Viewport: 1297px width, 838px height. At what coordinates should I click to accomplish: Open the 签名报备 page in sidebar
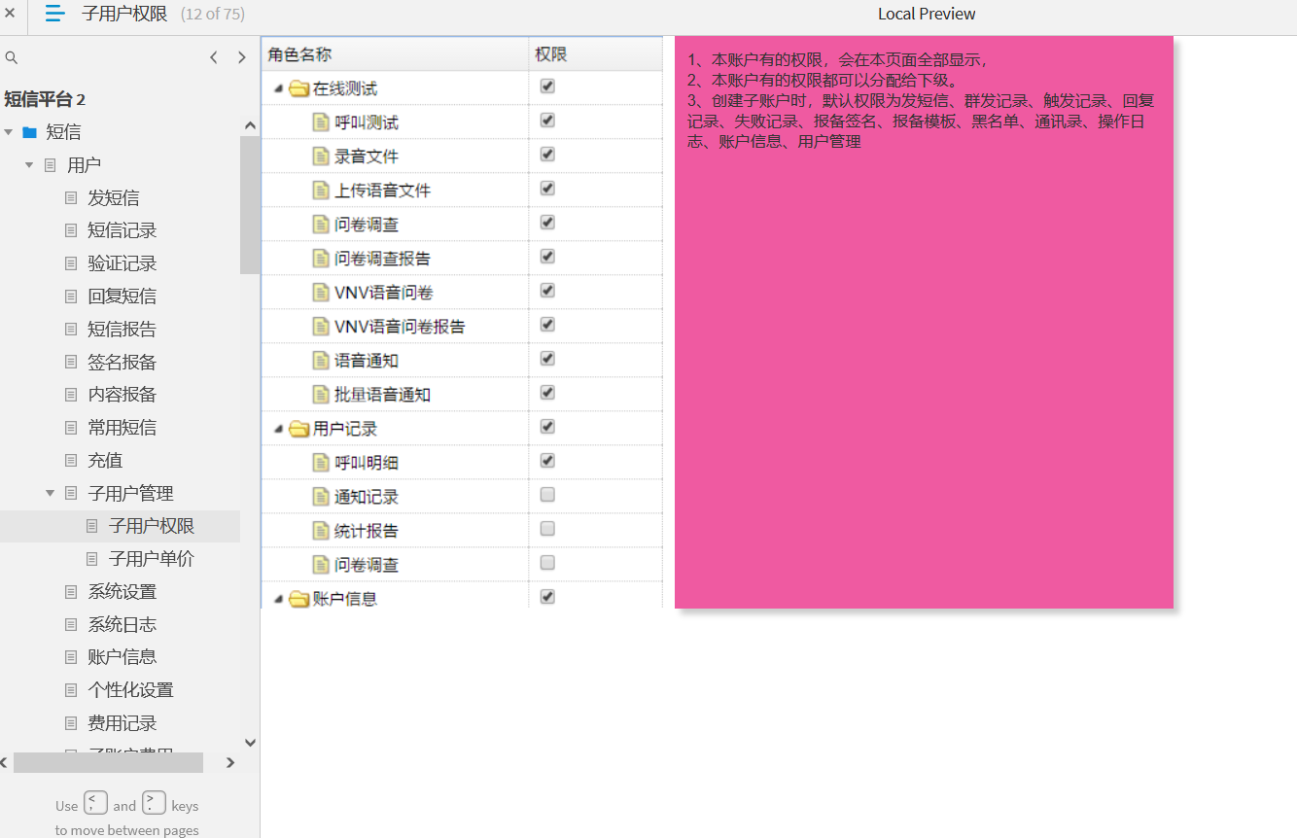click(123, 363)
